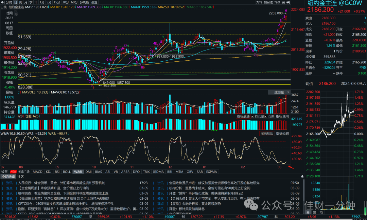Click 加自选 to add to watchlist
The height and width of the screenshot is (220, 367).
point(268,2)
